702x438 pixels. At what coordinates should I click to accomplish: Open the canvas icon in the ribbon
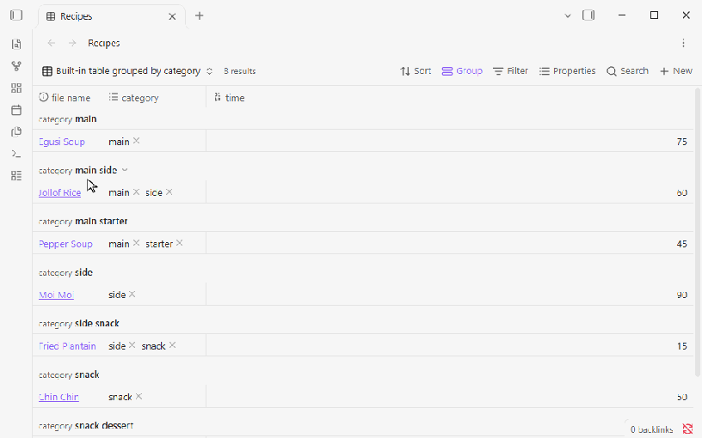tap(16, 88)
